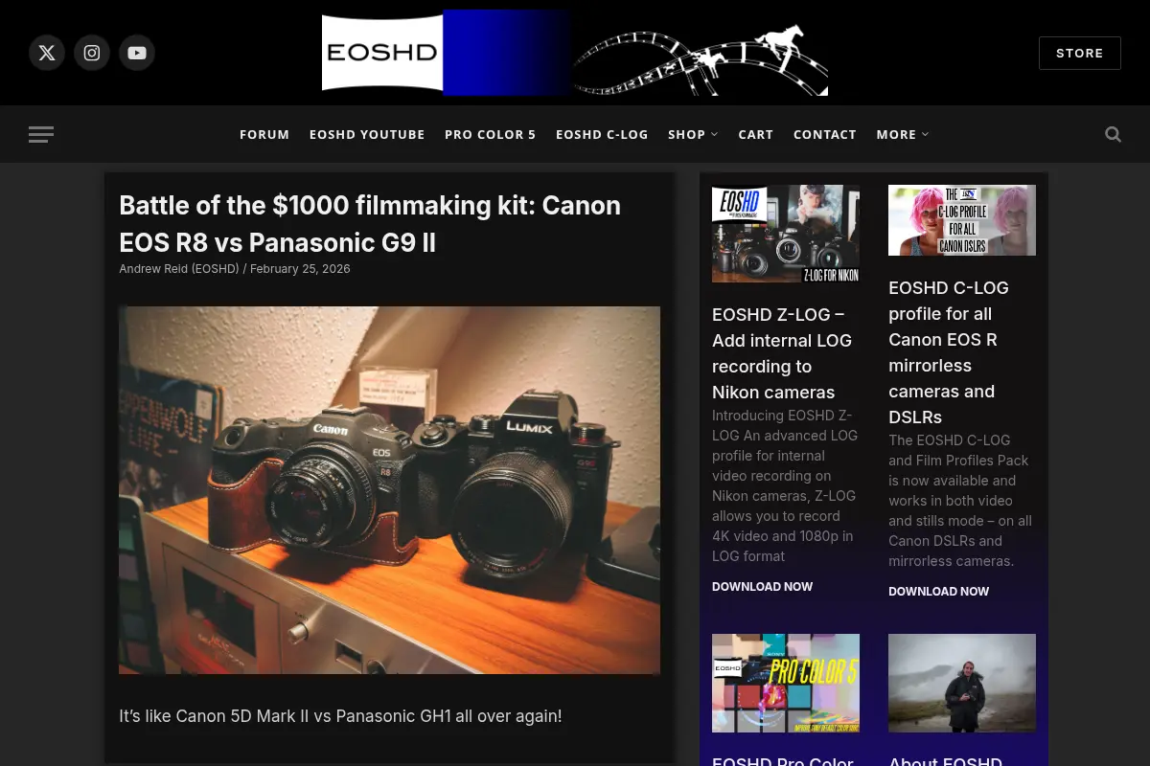Click DOWNLOAD NOW under the Z-LOG card
1150x766 pixels.
click(x=763, y=587)
